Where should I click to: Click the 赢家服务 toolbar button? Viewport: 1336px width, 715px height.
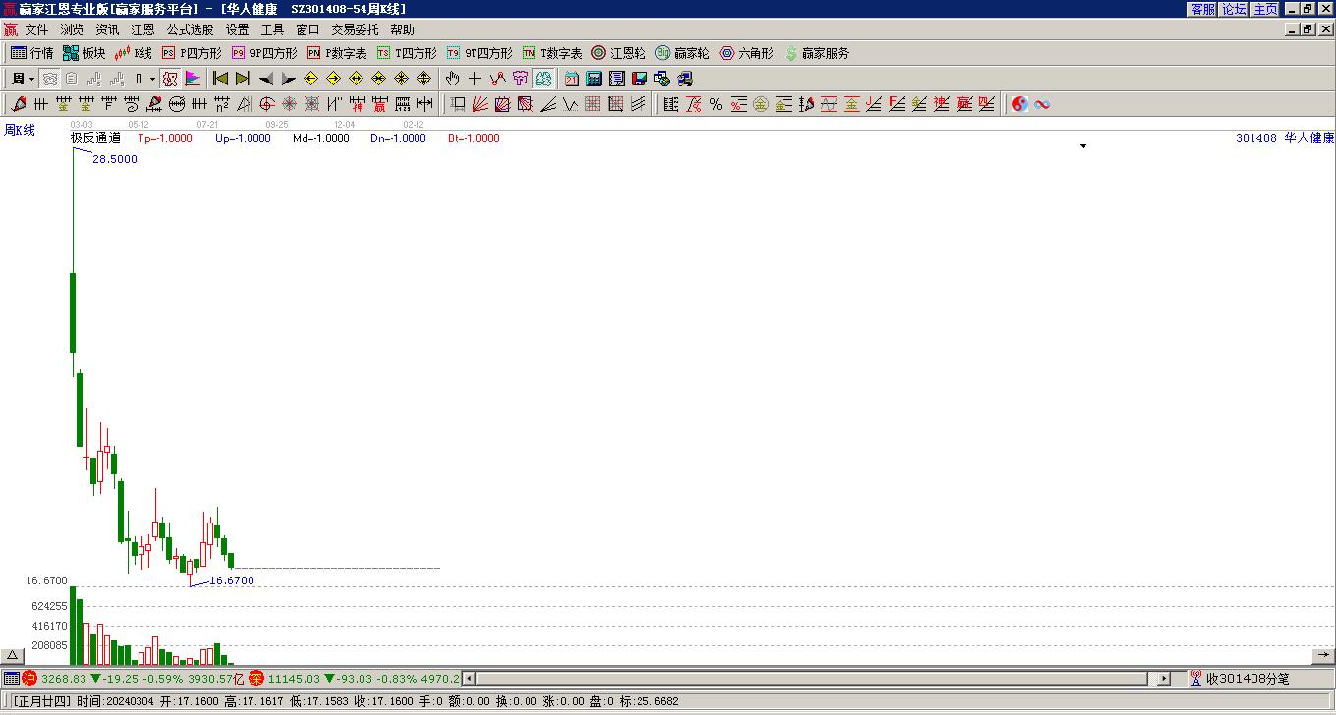click(x=816, y=53)
